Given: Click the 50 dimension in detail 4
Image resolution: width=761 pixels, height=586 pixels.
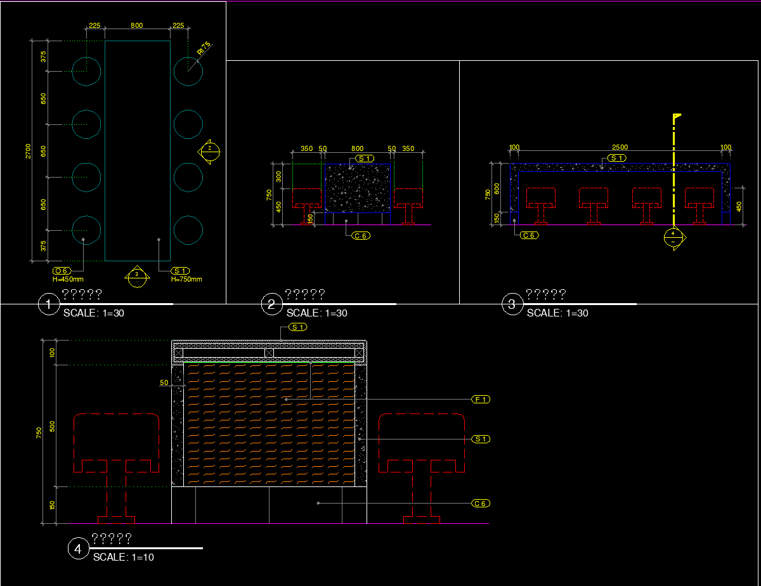Looking at the screenshot, I should (164, 383).
